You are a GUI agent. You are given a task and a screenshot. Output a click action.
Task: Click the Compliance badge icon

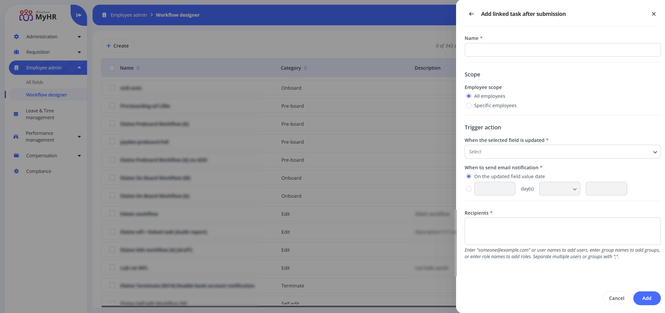pos(16,171)
